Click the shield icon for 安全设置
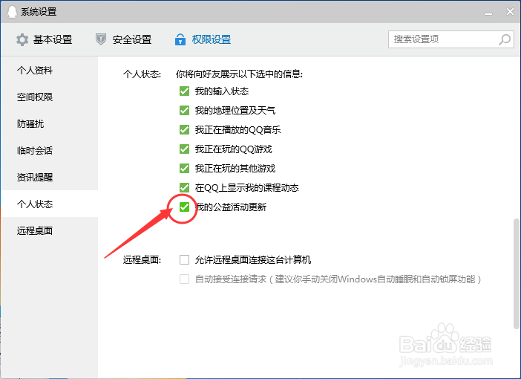The height and width of the screenshot is (379, 521). pyautogui.click(x=101, y=39)
